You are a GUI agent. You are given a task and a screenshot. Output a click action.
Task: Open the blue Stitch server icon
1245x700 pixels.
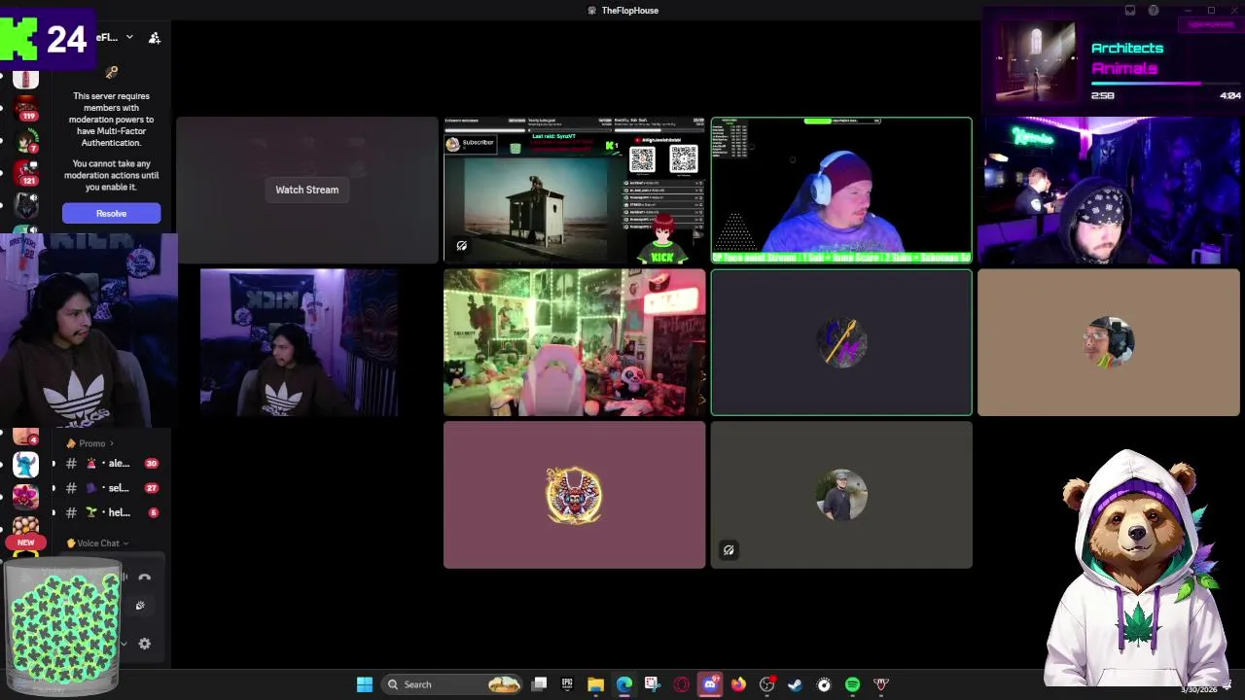click(26, 466)
